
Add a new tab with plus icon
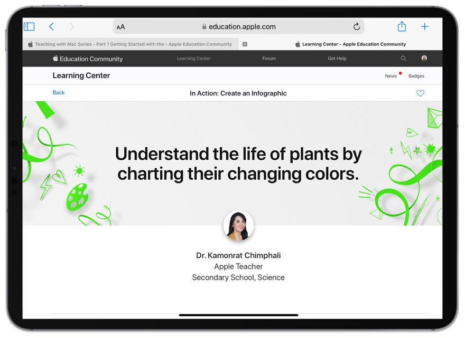[424, 26]
